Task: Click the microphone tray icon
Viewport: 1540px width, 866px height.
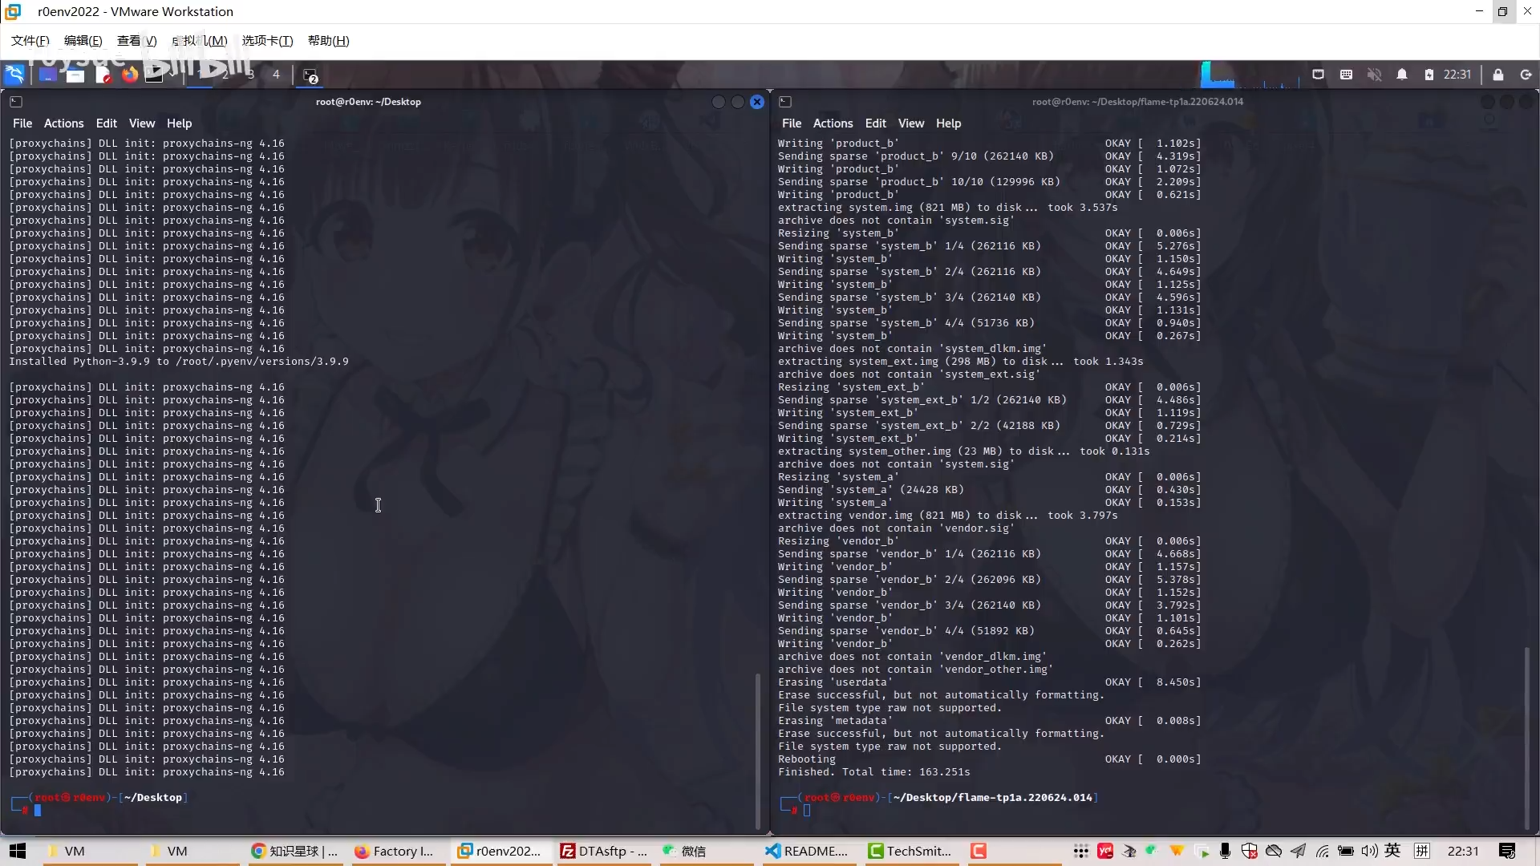Action: pyautogui.click(x=1225, y=851)
